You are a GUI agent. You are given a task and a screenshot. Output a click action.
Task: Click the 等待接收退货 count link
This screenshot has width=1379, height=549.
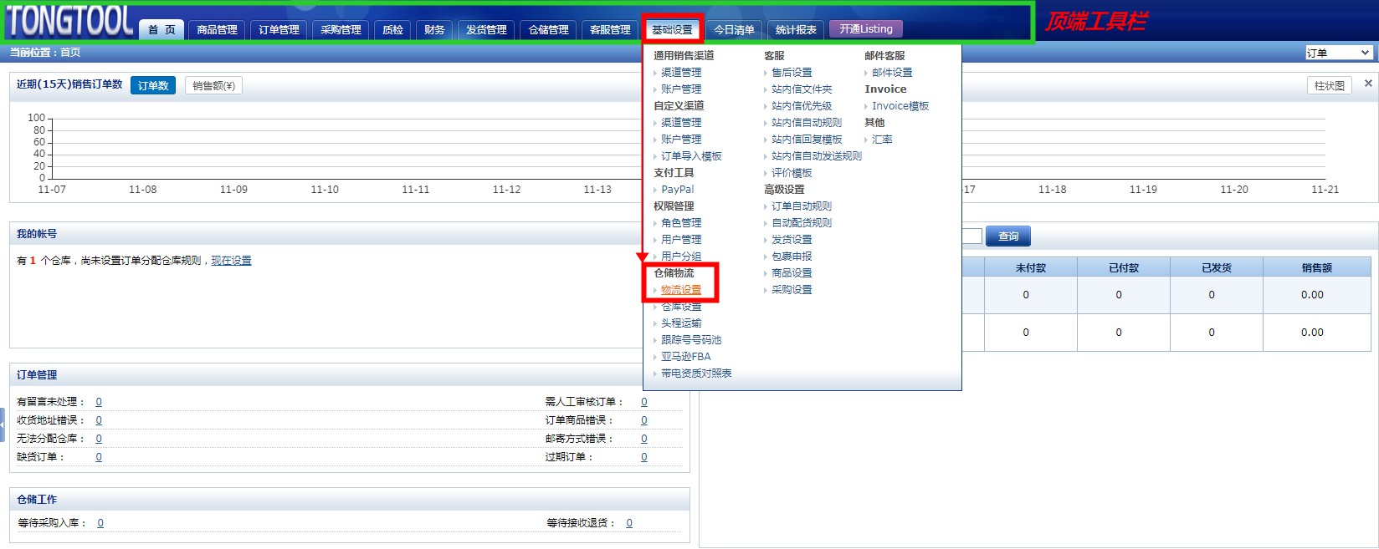tap(629, 523)
